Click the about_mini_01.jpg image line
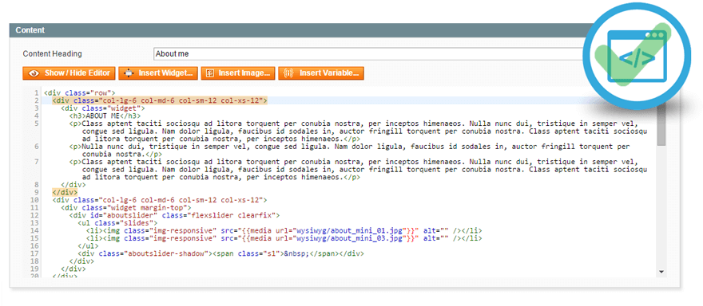The width and height of the screenshot is (703, 306). pos(284,230)
